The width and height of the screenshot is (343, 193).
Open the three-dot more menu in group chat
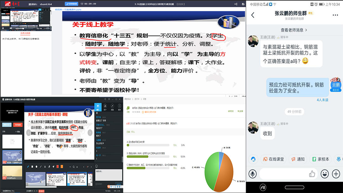pyautogui.click(x=335, y=15)
